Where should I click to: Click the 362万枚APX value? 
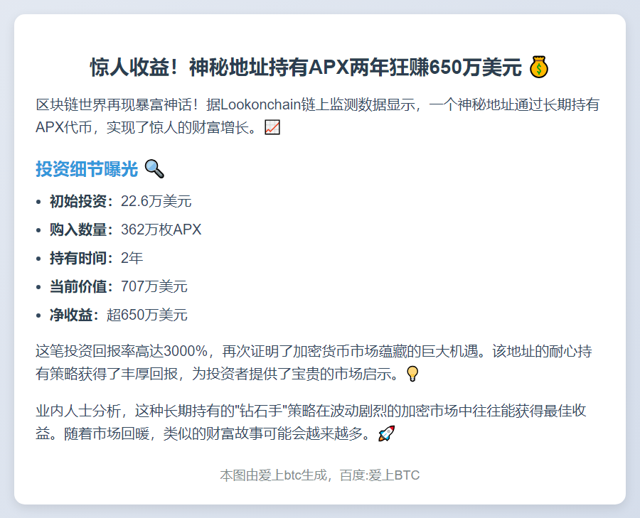161,230
